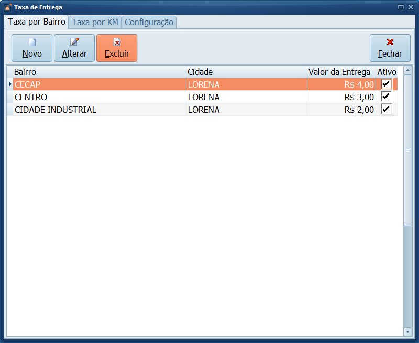Click the Cidade column header
Image resolution: width=419 pixels, height=343 pixels.
pyautogui.click(x=246, y=72)
